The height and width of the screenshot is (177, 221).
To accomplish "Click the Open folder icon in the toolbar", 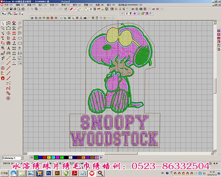I will 7,9.
